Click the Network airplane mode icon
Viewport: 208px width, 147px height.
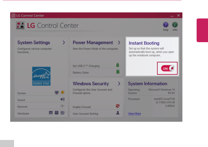point(62,106)
